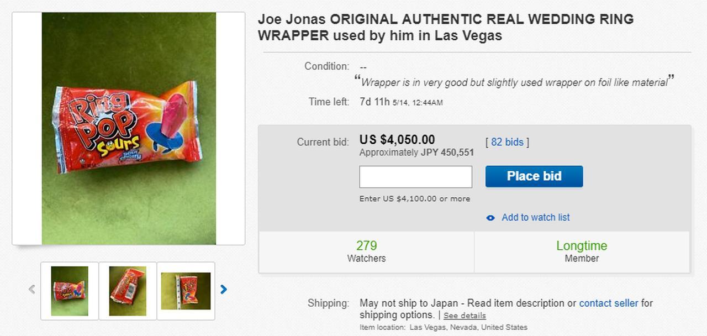The width and height of the screenshot is (707, 336).
Task: Click the 7d 11h time left text
Action: point(374,102)
